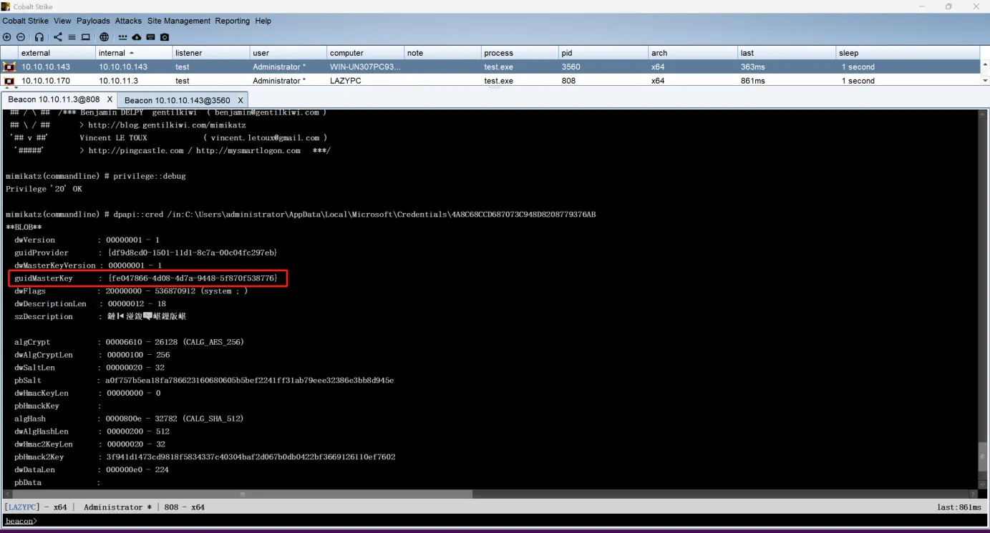
Task: Click the dwDataLen 224 line
Action: (x=92, y=470)
